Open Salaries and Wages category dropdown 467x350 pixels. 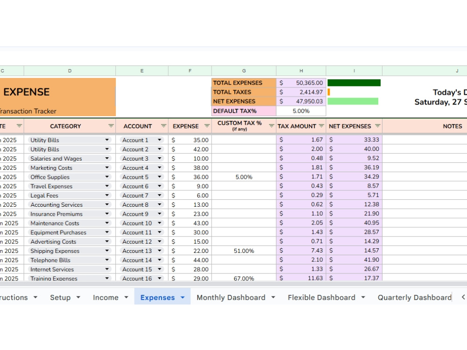pyautogui.click(x=106, y=158)
